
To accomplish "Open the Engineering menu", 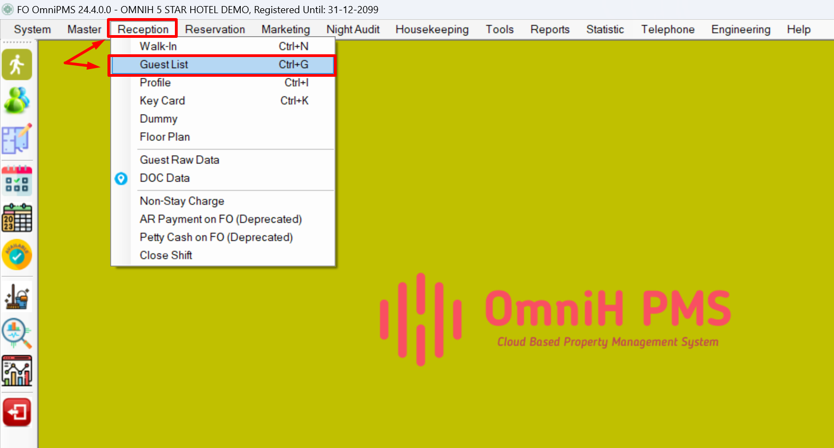I will [741, 30].
